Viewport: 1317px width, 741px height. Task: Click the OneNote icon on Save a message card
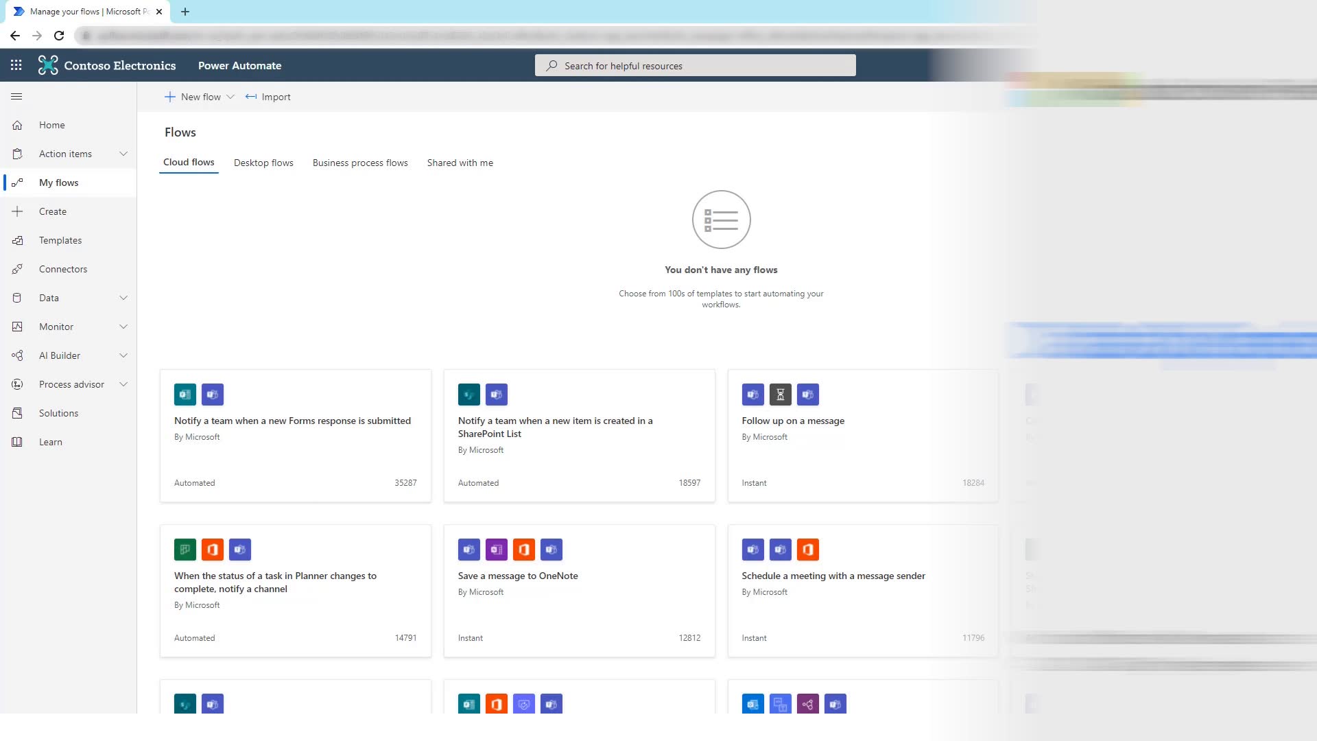coord(497,550)
